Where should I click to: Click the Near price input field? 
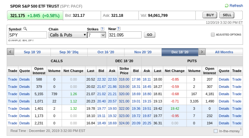coord(124,35)
